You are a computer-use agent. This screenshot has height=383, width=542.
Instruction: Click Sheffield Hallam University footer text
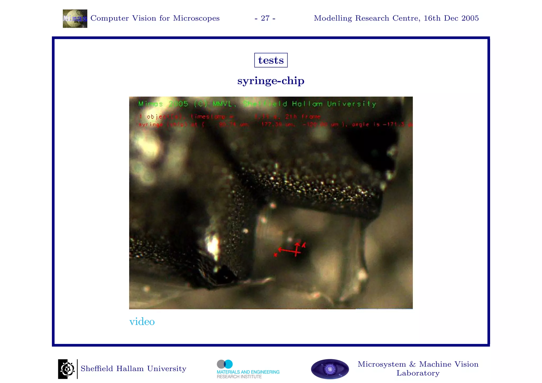[133, 369]
